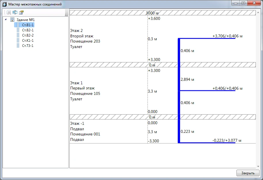Collapse the Здание №1 tree node
Screen dimensions: 263x180
click(x=6, y=20)
